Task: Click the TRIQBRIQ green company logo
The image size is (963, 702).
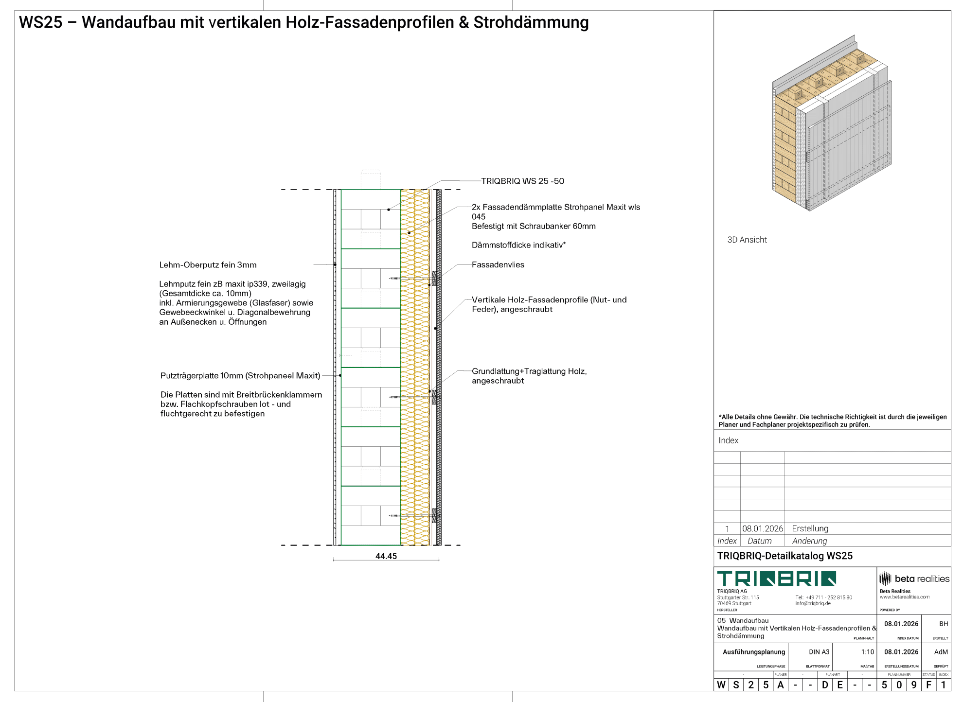Action: 776,579
